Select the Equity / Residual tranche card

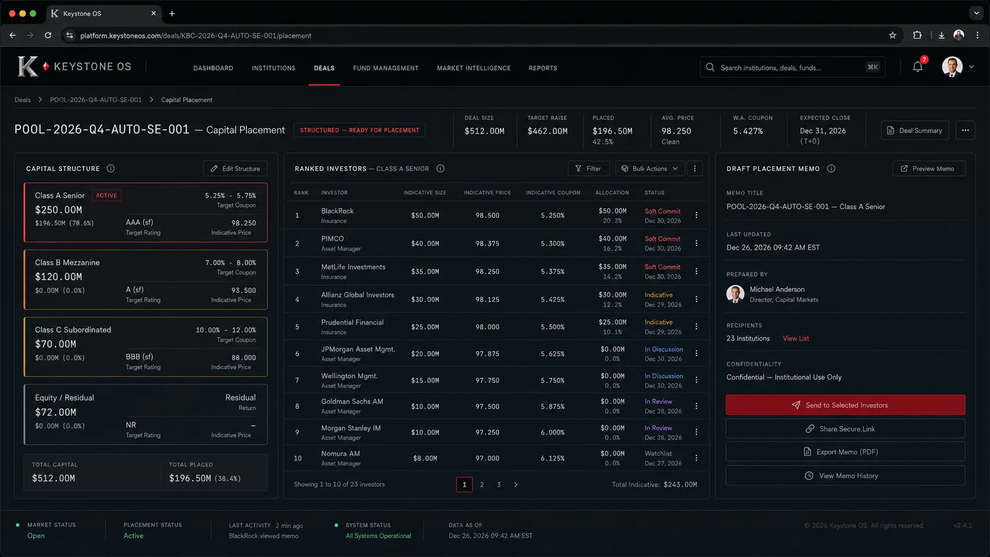click(146, 414)
